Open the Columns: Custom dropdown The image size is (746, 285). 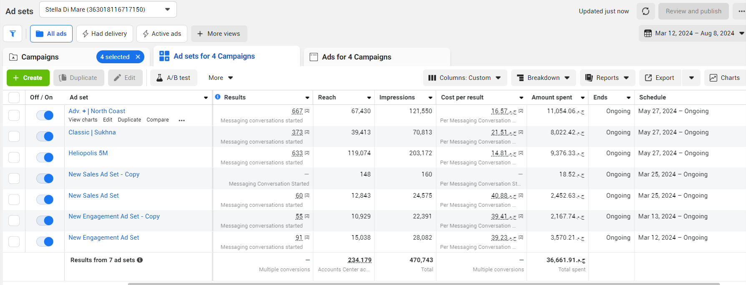(x=465, y=78)
